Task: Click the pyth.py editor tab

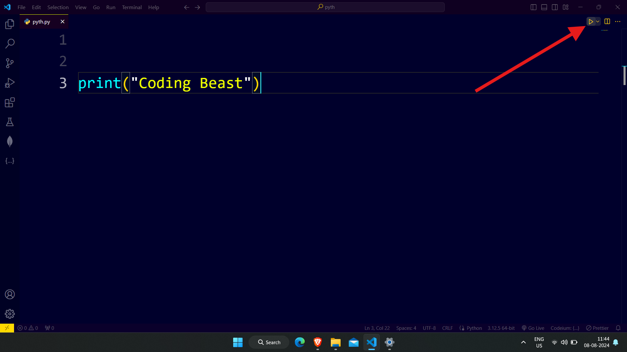Action: 41,22
